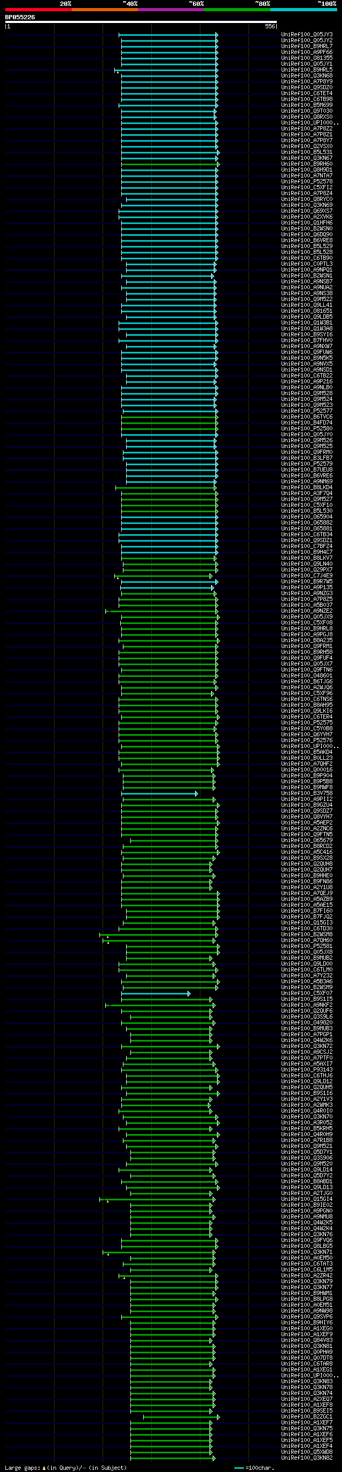
Task: Click the white query sequence bar
Action: point(141,22)
